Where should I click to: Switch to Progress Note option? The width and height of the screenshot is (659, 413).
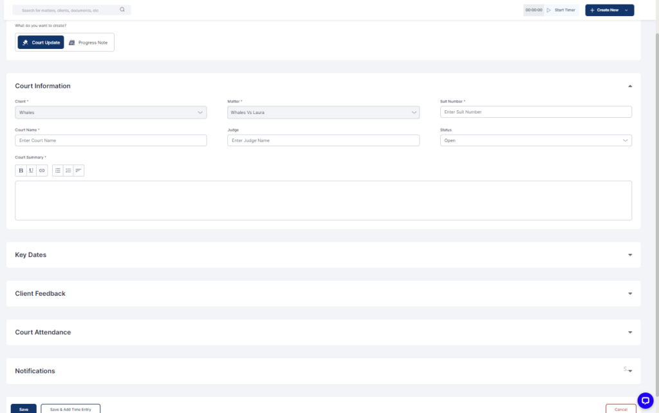coord(88,43)
